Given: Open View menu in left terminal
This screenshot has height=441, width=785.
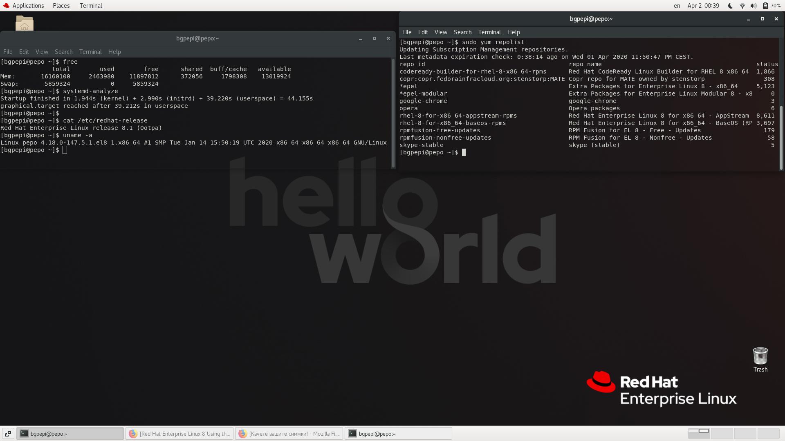Looking at the screenshot, I should [42, 52].
